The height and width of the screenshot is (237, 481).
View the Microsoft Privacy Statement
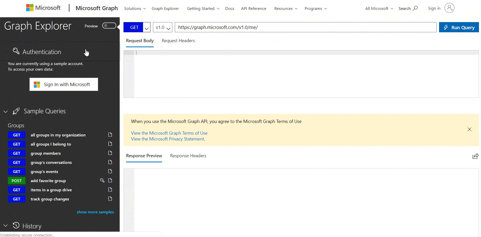[x=168, y=139]
